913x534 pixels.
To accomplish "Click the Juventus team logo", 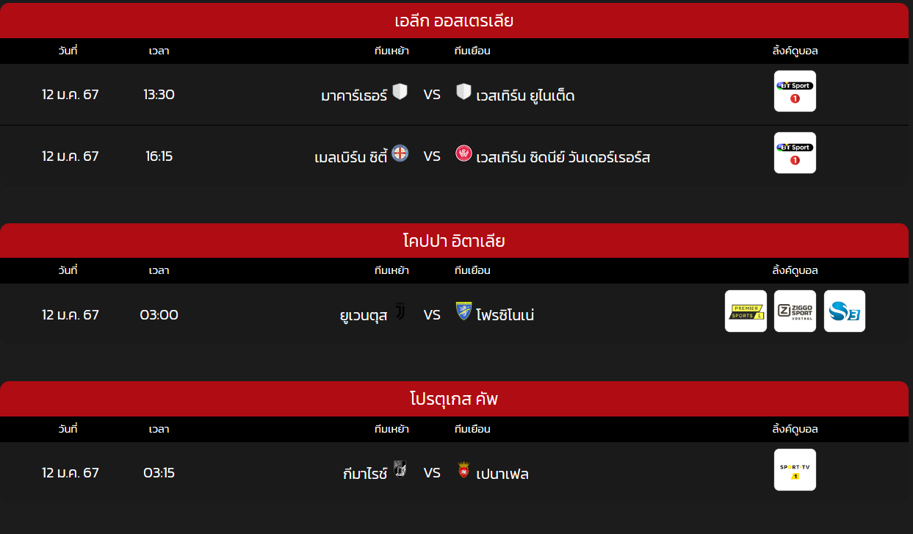I will pos(400,311).
